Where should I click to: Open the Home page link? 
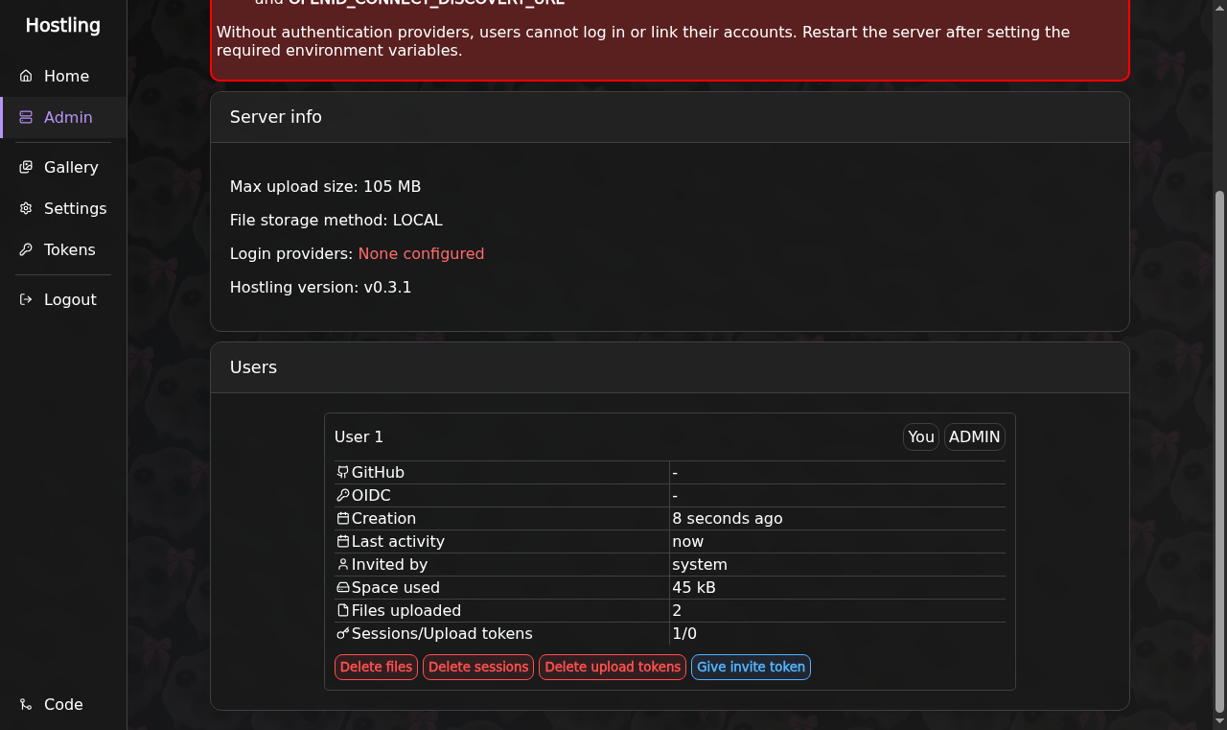[63, 76]
